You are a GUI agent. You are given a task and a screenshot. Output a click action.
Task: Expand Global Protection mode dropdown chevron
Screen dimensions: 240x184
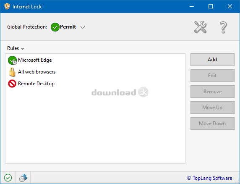(83, 27)
